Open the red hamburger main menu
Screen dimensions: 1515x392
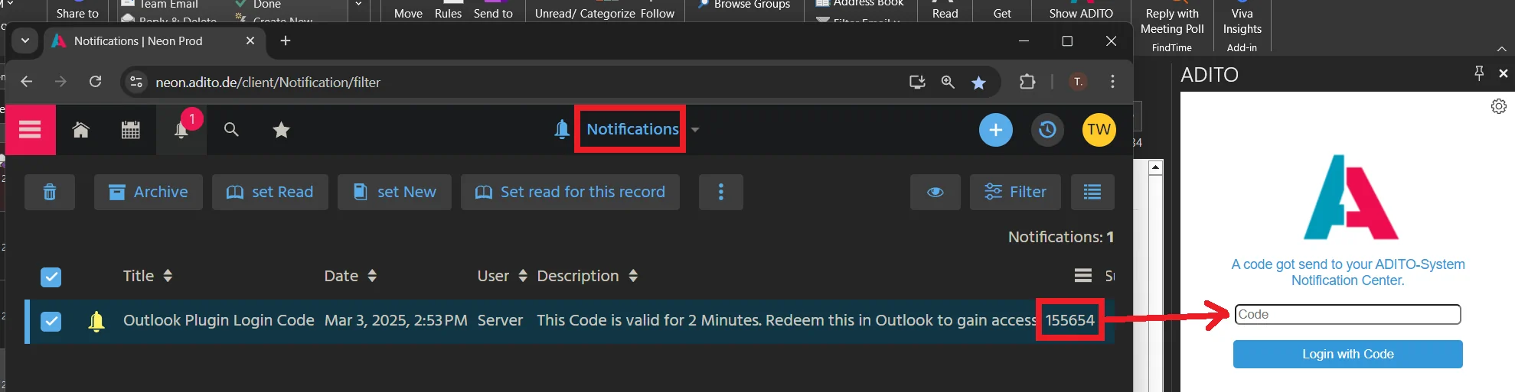coord(30,130)
